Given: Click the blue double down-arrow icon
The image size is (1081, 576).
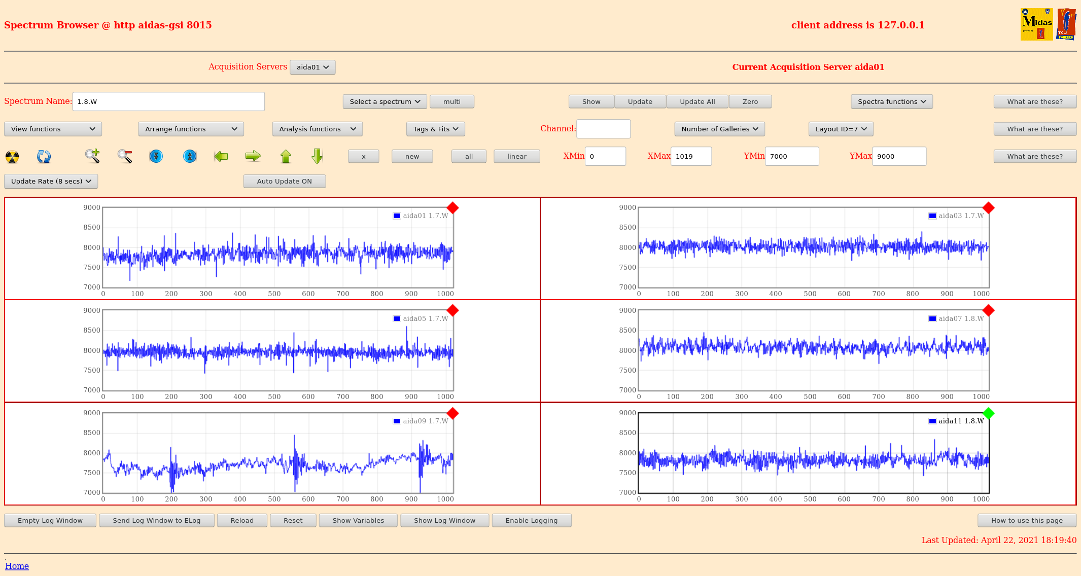Looking at the screenshot, I should tap(156, 156).
